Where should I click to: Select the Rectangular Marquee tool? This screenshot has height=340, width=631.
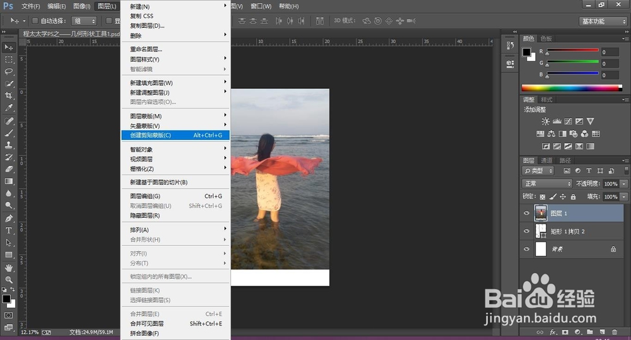point(8,59)
